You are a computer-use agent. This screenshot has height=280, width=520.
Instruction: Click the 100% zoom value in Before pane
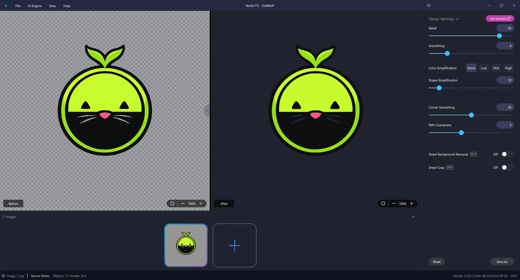pos(192,204)
